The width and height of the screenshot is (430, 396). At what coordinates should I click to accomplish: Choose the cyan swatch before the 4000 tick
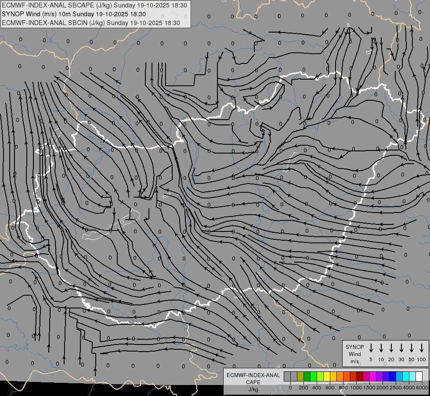tap(406, 376)
